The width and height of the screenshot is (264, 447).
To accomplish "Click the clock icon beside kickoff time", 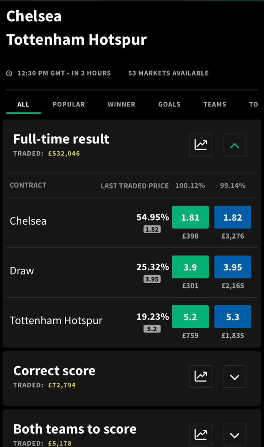I will pyautogui.click(x=9, y=73).
